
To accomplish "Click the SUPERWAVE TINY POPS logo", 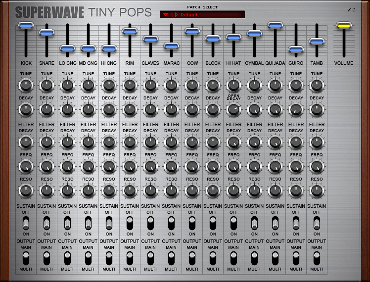I will coord(84,12).
